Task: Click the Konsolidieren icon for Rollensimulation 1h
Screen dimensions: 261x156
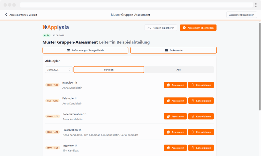Action: (x=193, y=116)
